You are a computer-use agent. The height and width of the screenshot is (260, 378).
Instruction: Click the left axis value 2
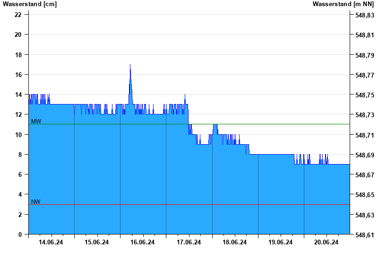tap(20, 215)
